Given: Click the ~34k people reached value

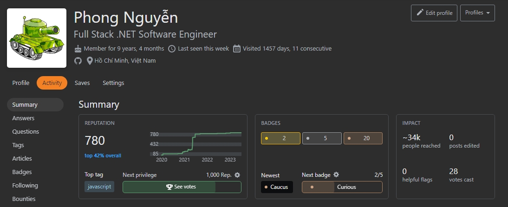Looking at the screenshot, I should click(x=411, y=137).
